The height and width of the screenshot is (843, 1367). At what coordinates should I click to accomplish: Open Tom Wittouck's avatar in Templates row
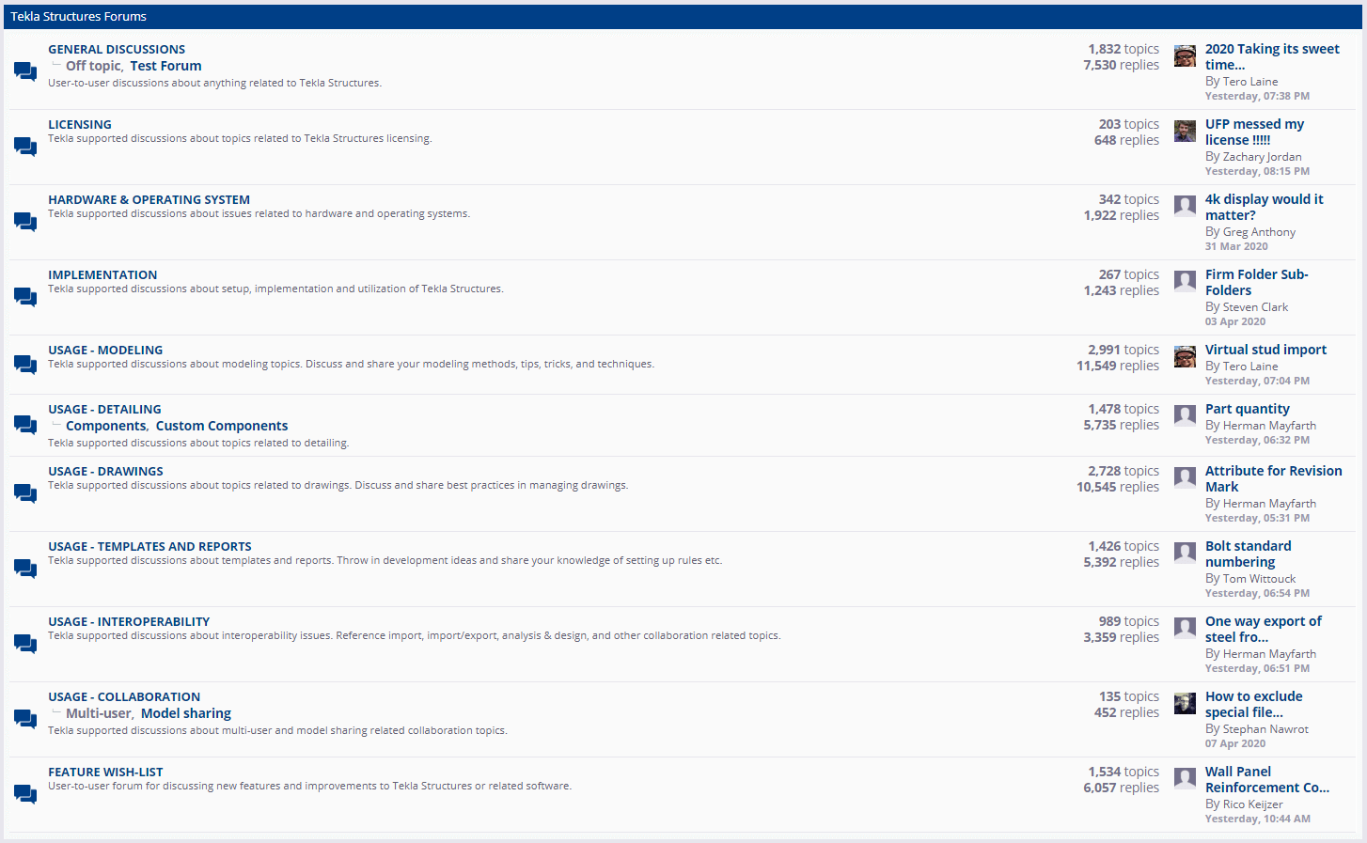click(1185, 553)
